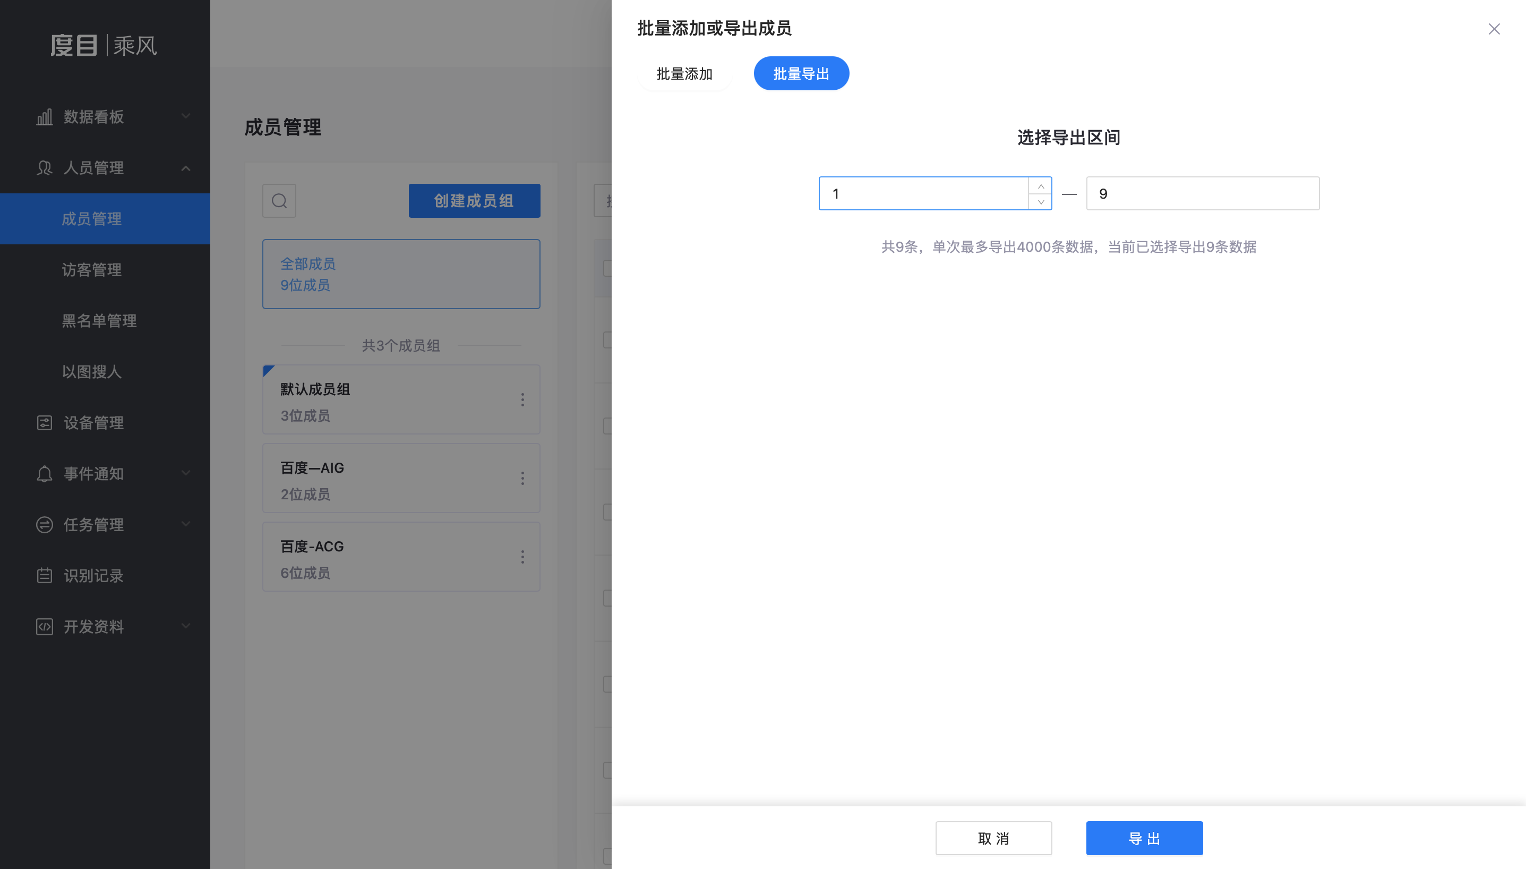Open more options for 百度-ACG group
This screenshot has height=869, width=1526.
[522, 557]
